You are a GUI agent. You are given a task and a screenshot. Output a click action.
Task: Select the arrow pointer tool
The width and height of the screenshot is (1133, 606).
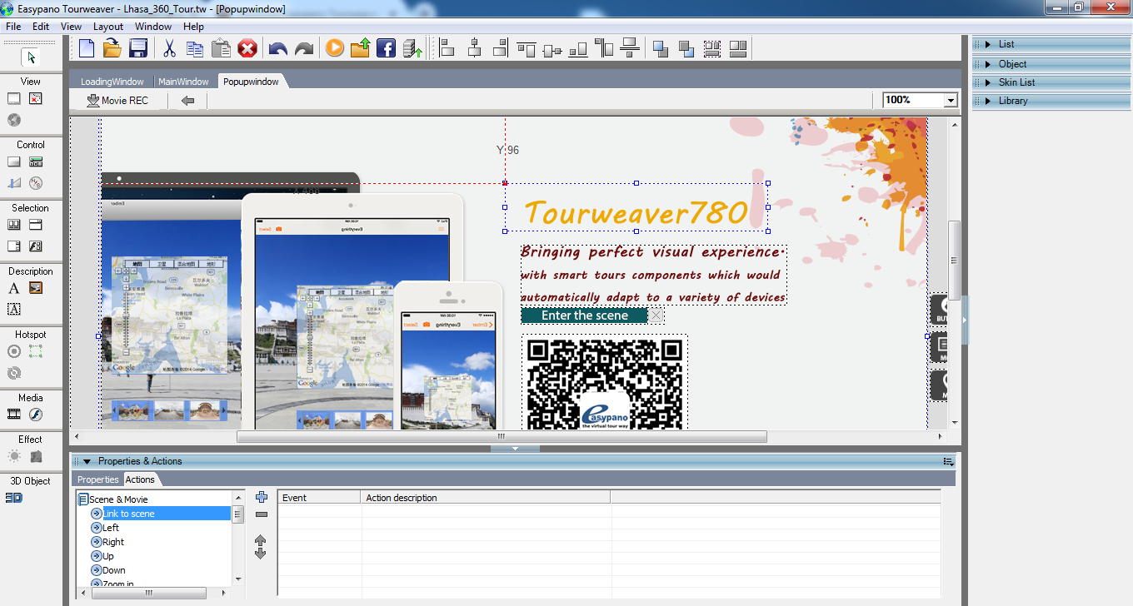[x=32, y=57]
